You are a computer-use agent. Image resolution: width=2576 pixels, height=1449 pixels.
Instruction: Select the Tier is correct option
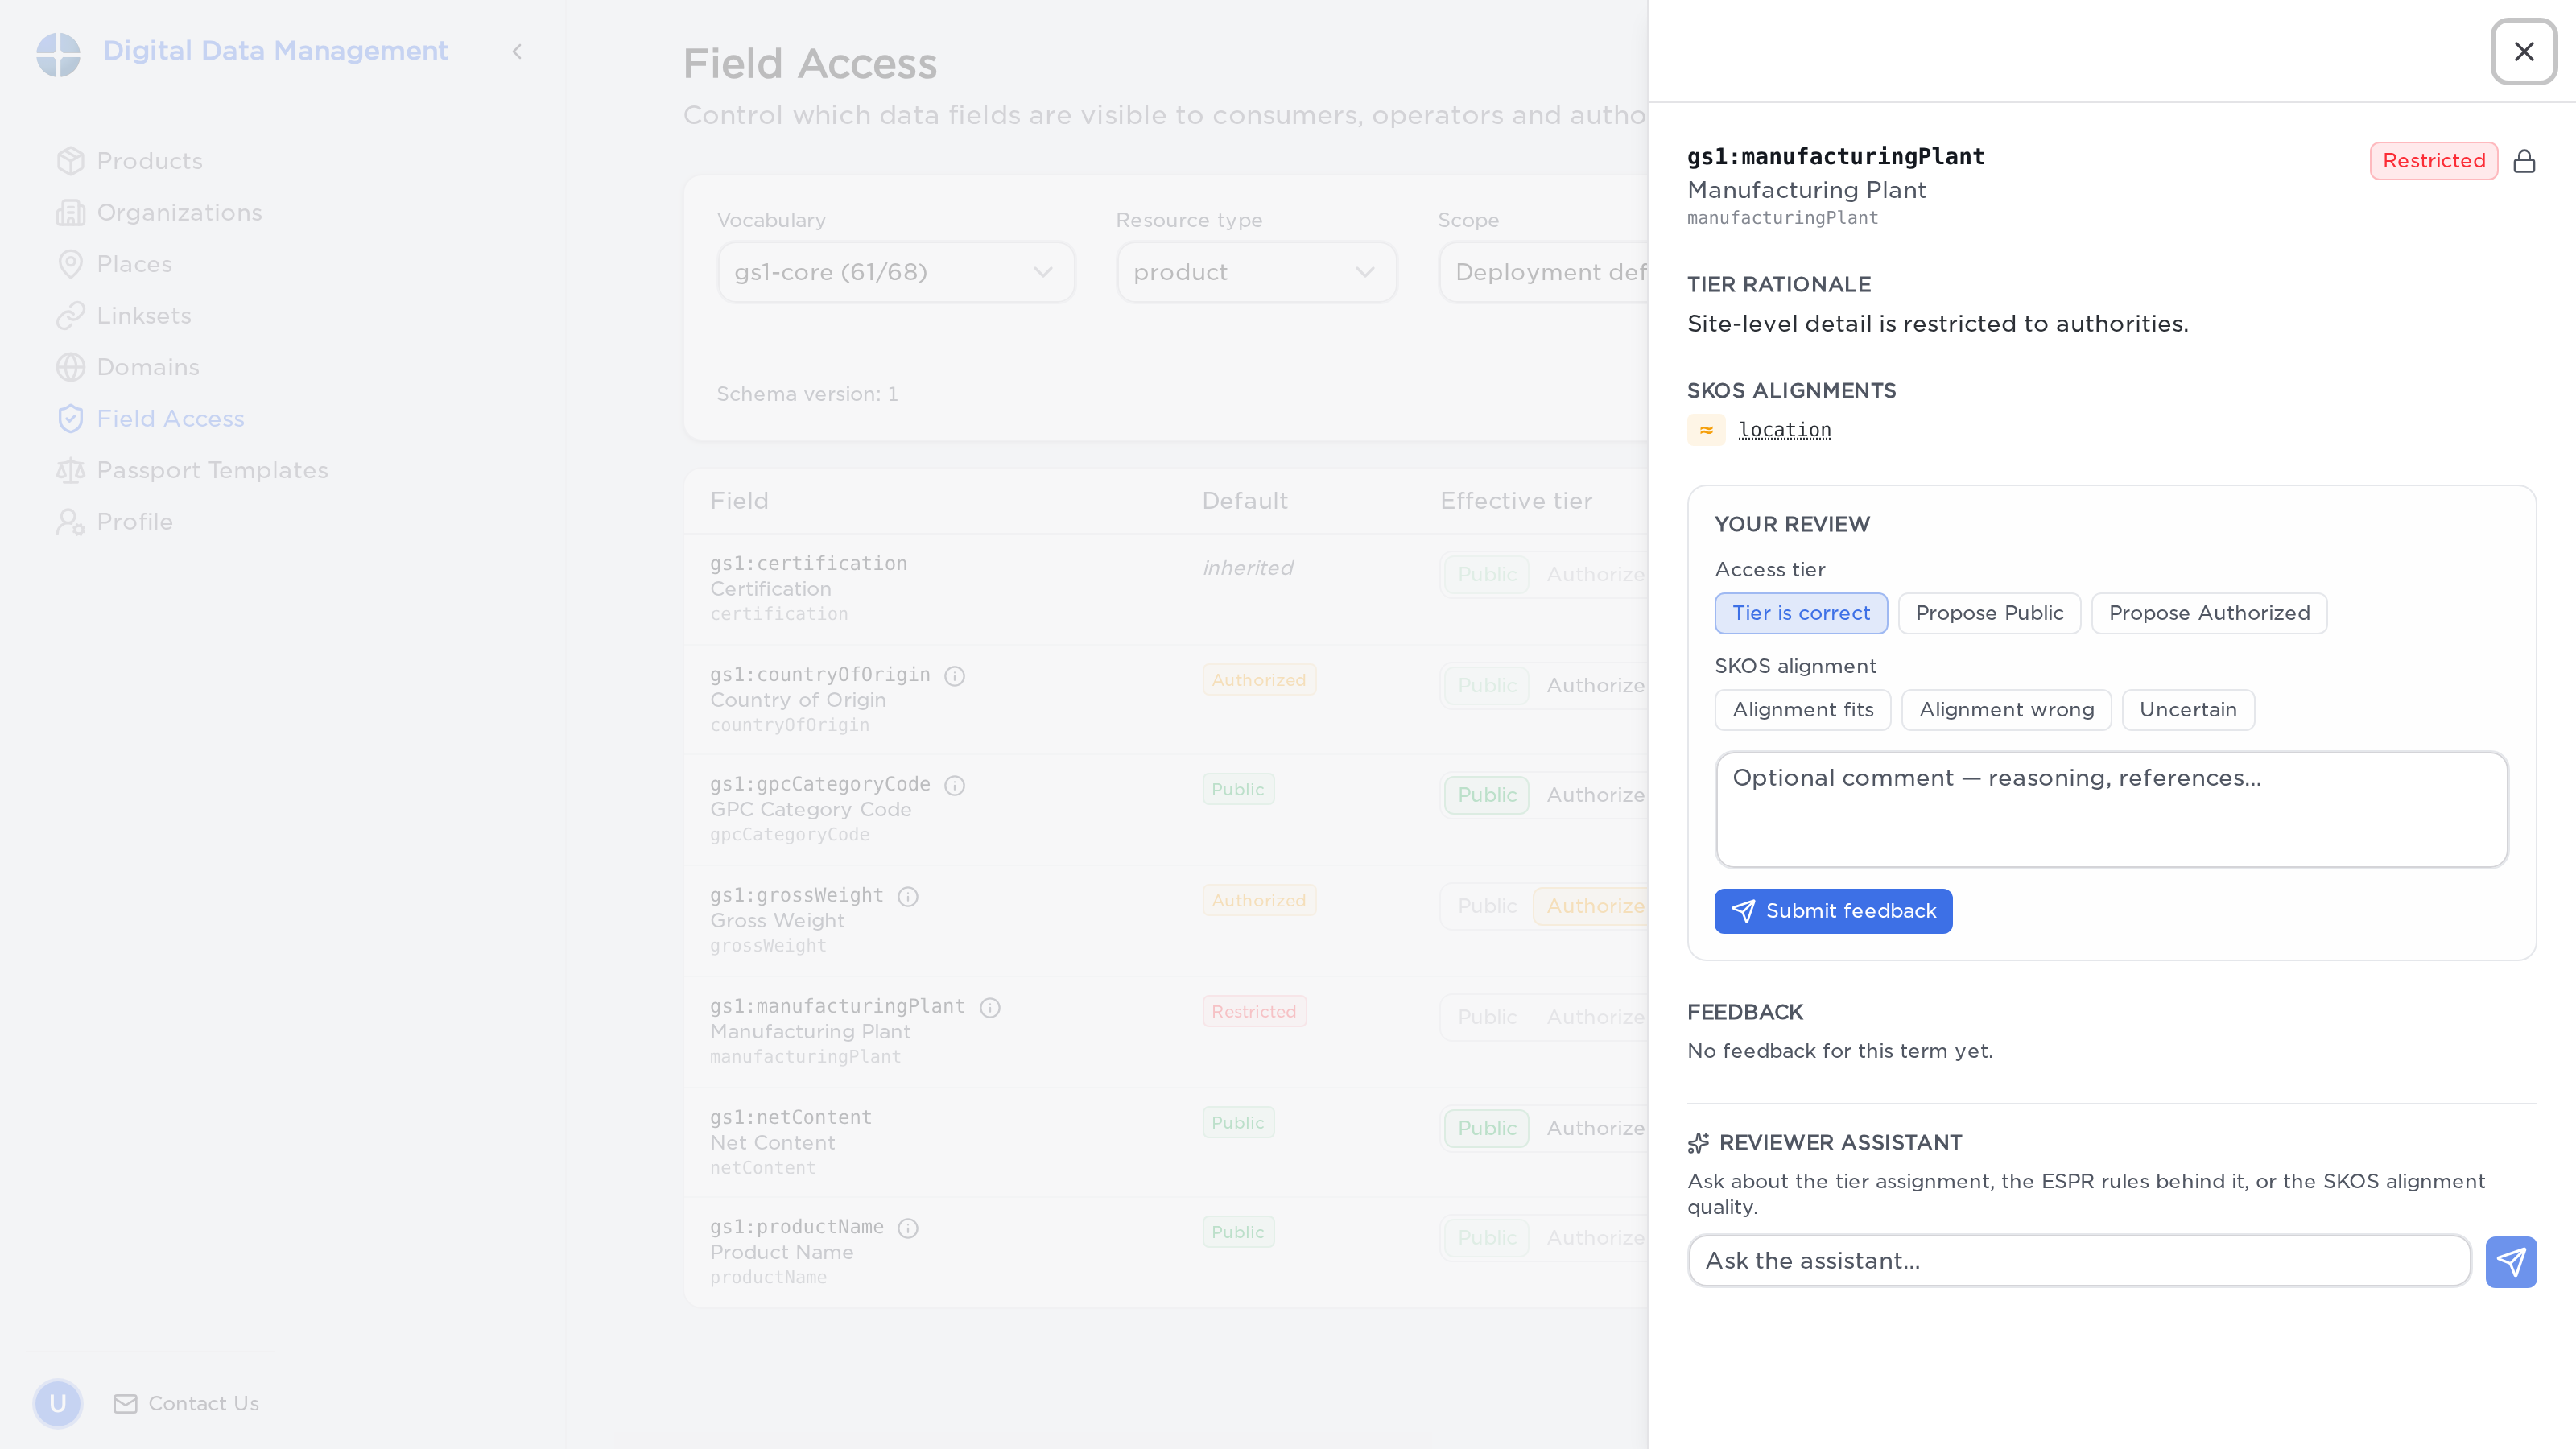[x=1801, y=613]
